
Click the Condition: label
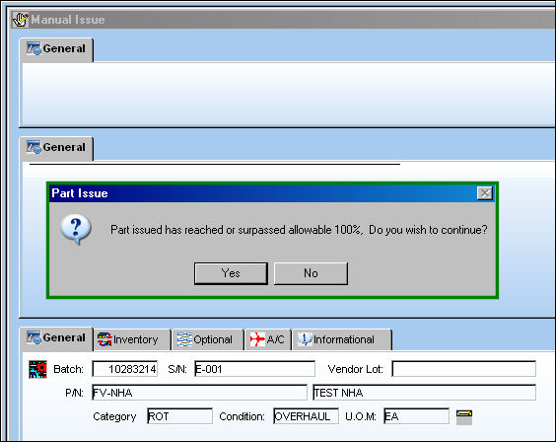242,416
